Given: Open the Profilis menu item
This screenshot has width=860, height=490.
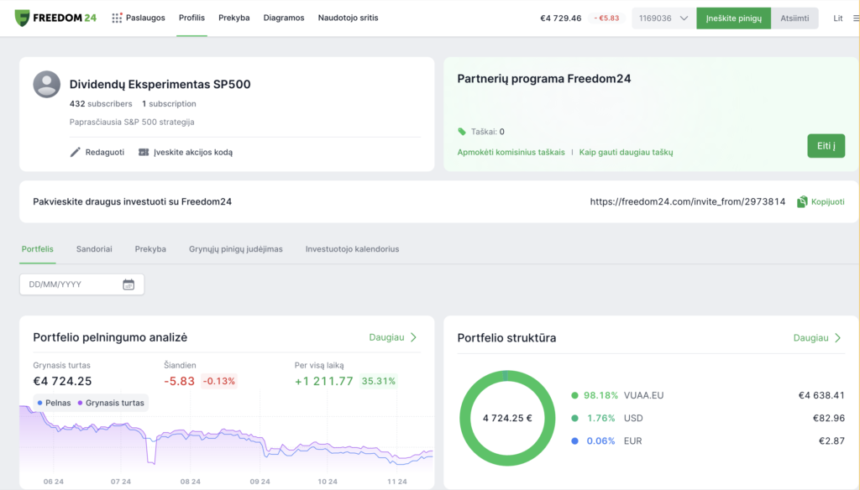Looking at the screenshot, I should pyautogui.click(x=191, y=18).
